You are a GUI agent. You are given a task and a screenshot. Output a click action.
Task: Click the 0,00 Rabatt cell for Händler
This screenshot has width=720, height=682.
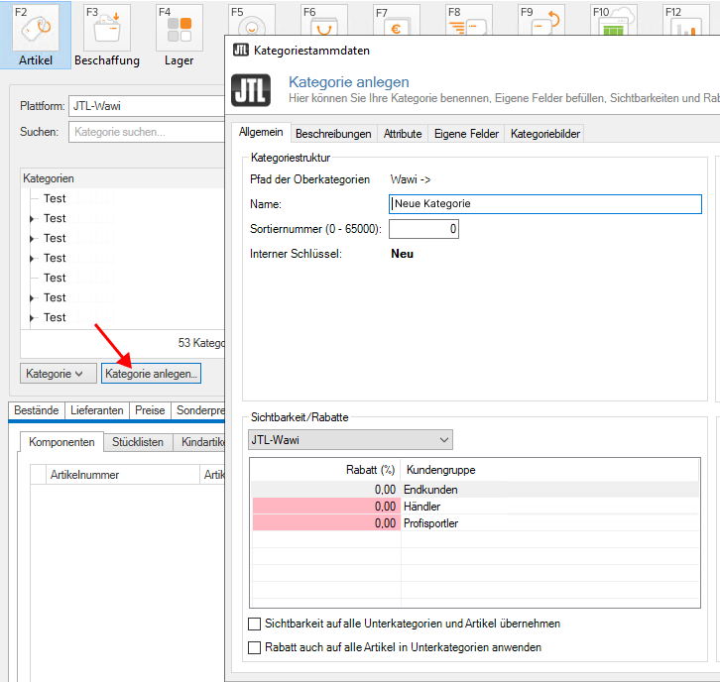pyautogui.click(x=326, y=507)
